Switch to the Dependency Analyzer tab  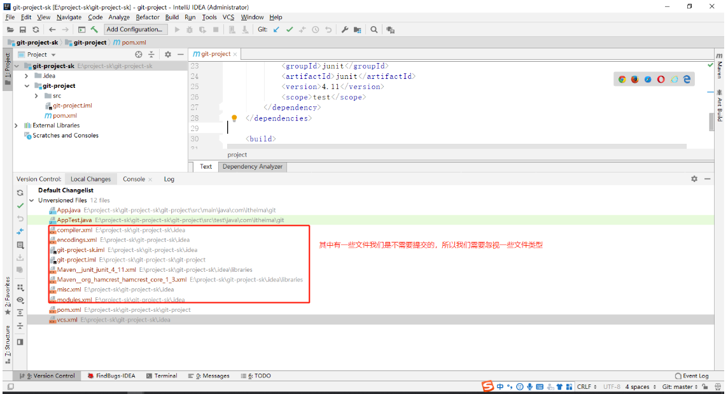[x=253, y=166]
